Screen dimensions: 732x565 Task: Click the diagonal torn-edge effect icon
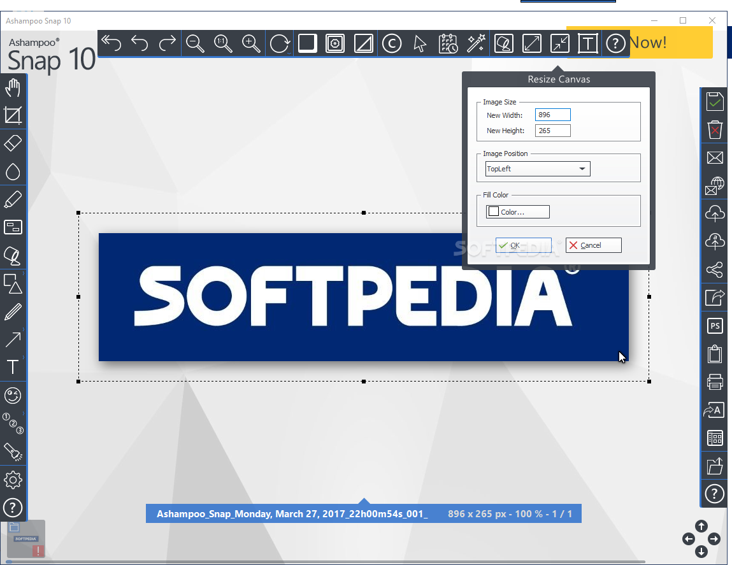pyautogui.click(x=363, y=43)
